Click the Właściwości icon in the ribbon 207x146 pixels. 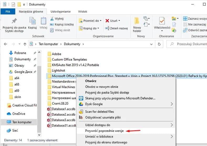162,21
